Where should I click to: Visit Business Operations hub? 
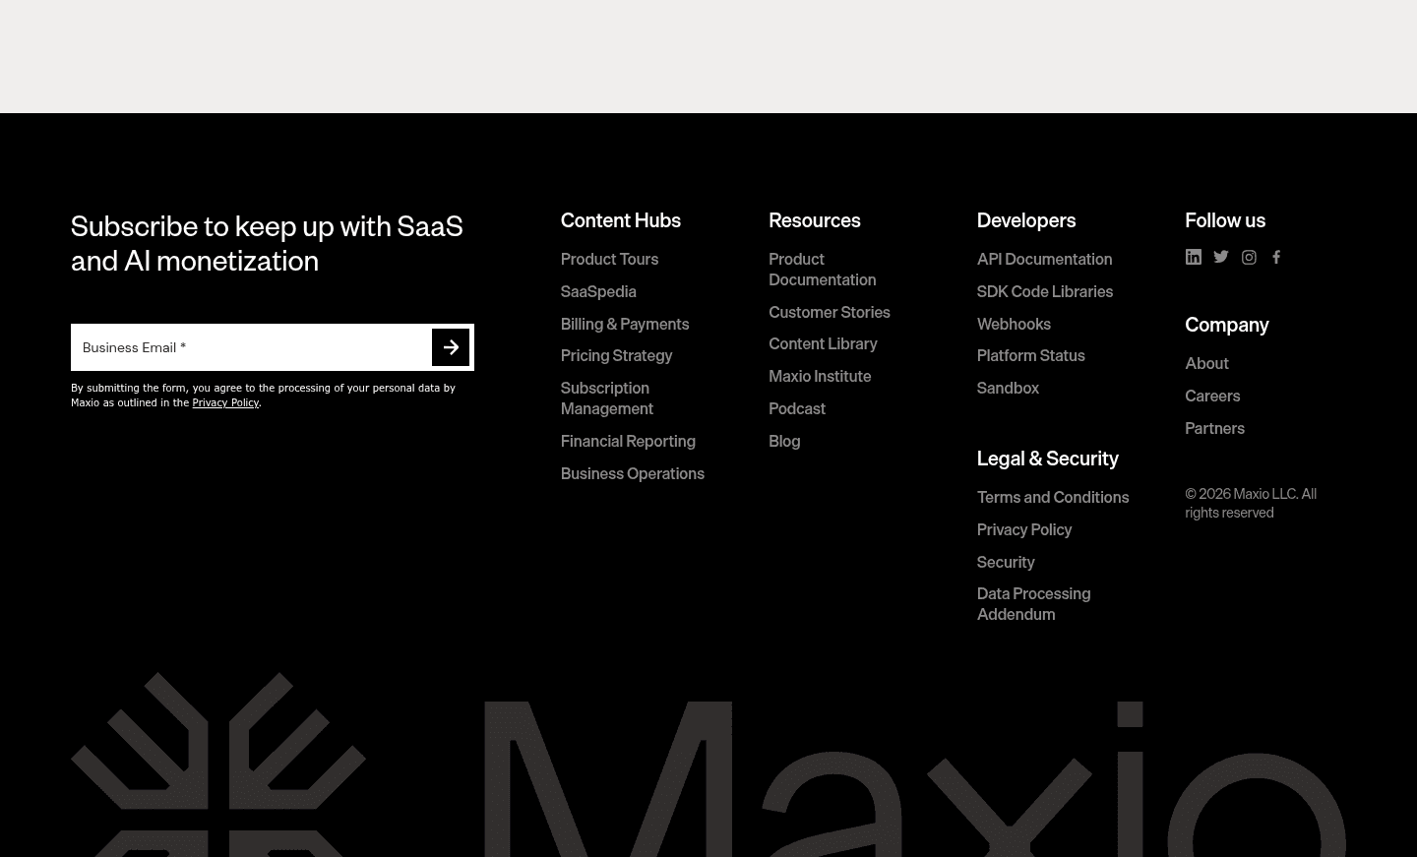point(633,473)
